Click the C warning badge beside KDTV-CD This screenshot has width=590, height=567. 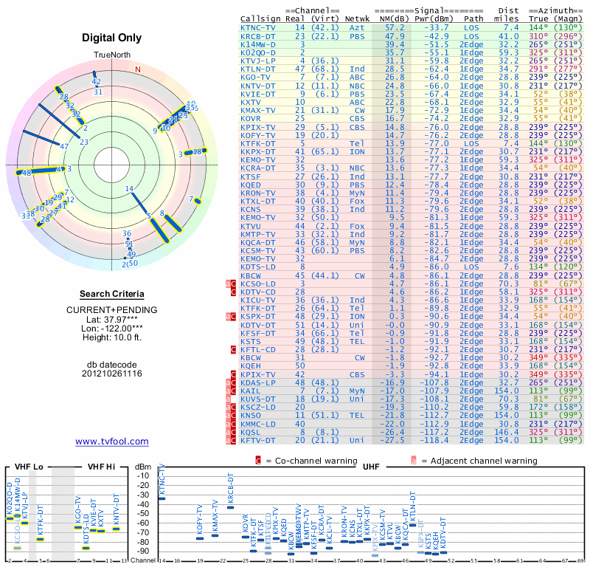pos(233,292)
